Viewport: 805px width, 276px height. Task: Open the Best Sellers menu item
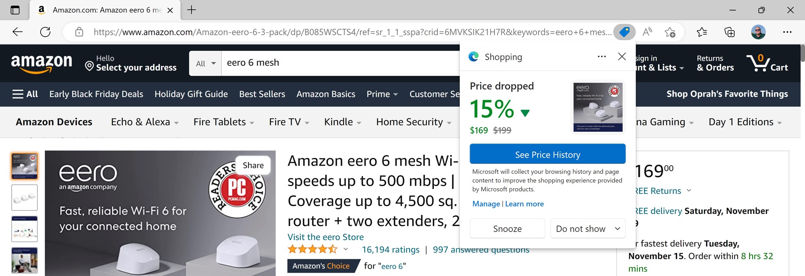coord(262,94)
